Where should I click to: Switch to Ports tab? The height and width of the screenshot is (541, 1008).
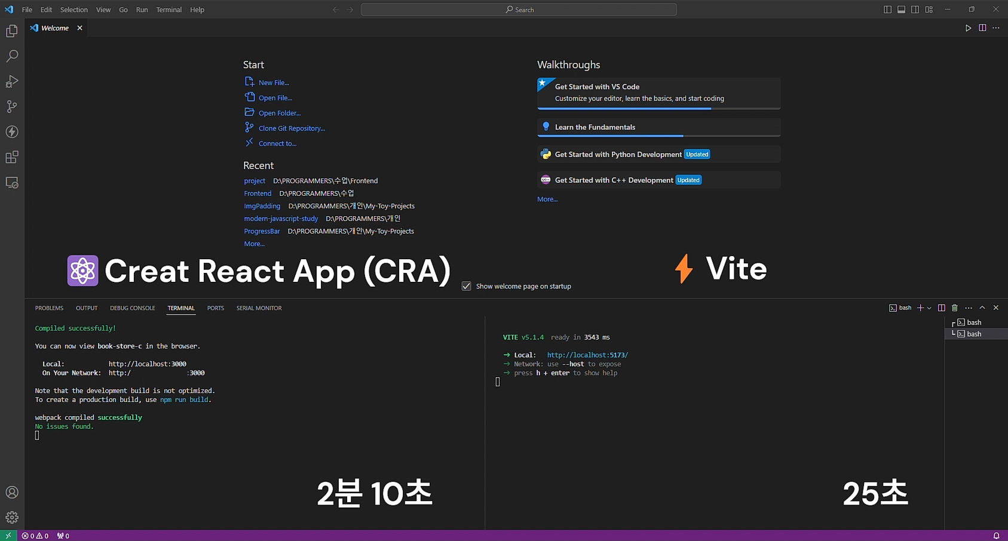216,308
